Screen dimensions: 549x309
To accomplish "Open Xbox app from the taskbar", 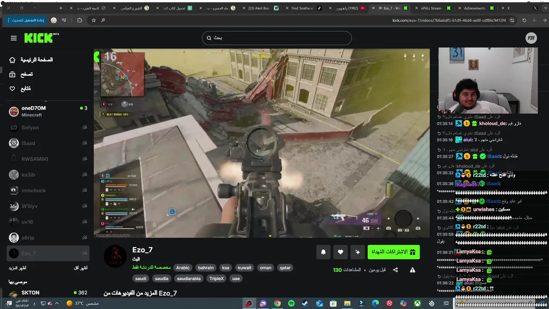I will 417,303.
